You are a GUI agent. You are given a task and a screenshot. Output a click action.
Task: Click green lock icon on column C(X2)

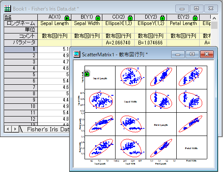pos(130,18)
